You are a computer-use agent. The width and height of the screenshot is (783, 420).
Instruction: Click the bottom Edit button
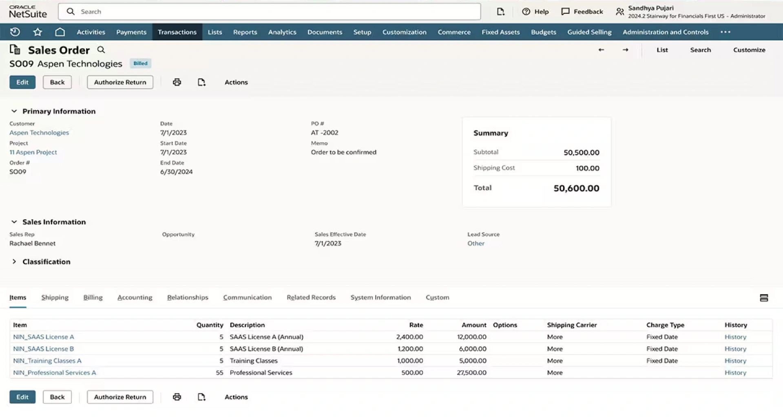coord(22,397)
